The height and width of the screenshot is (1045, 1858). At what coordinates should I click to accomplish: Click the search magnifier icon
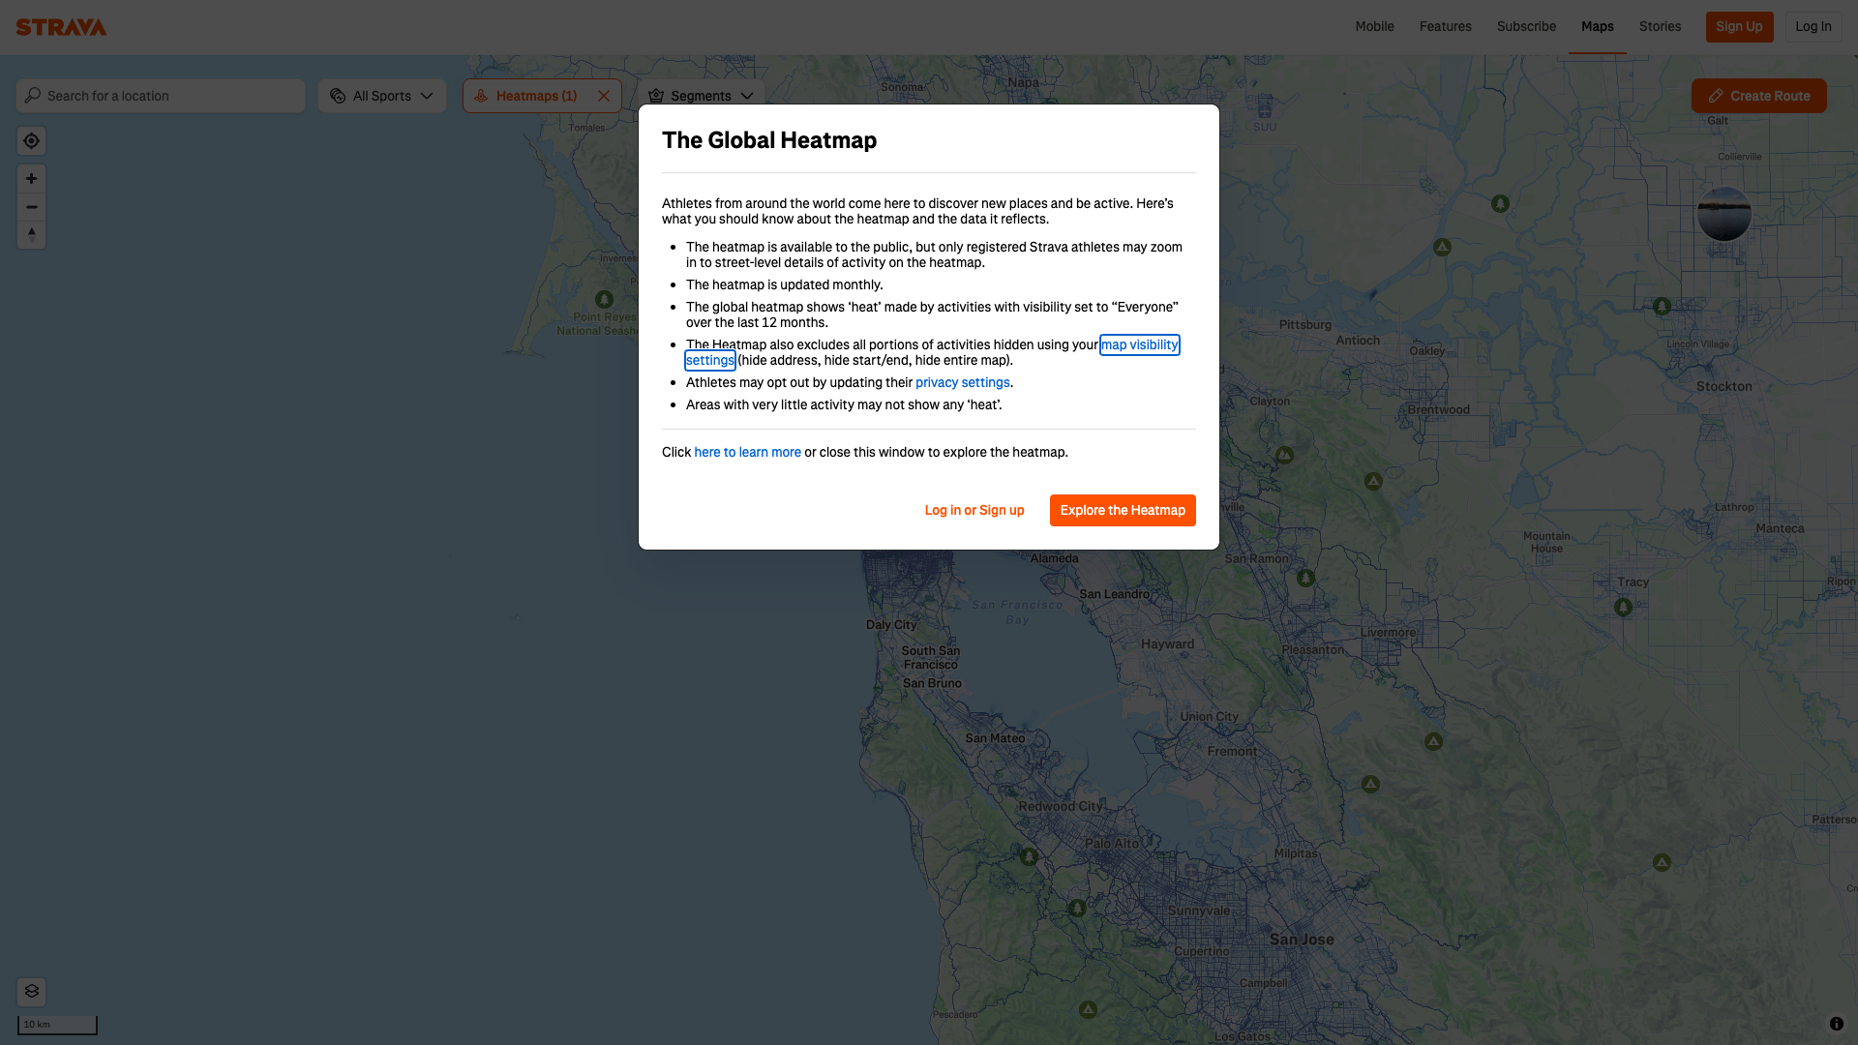(x=34, y=95)
